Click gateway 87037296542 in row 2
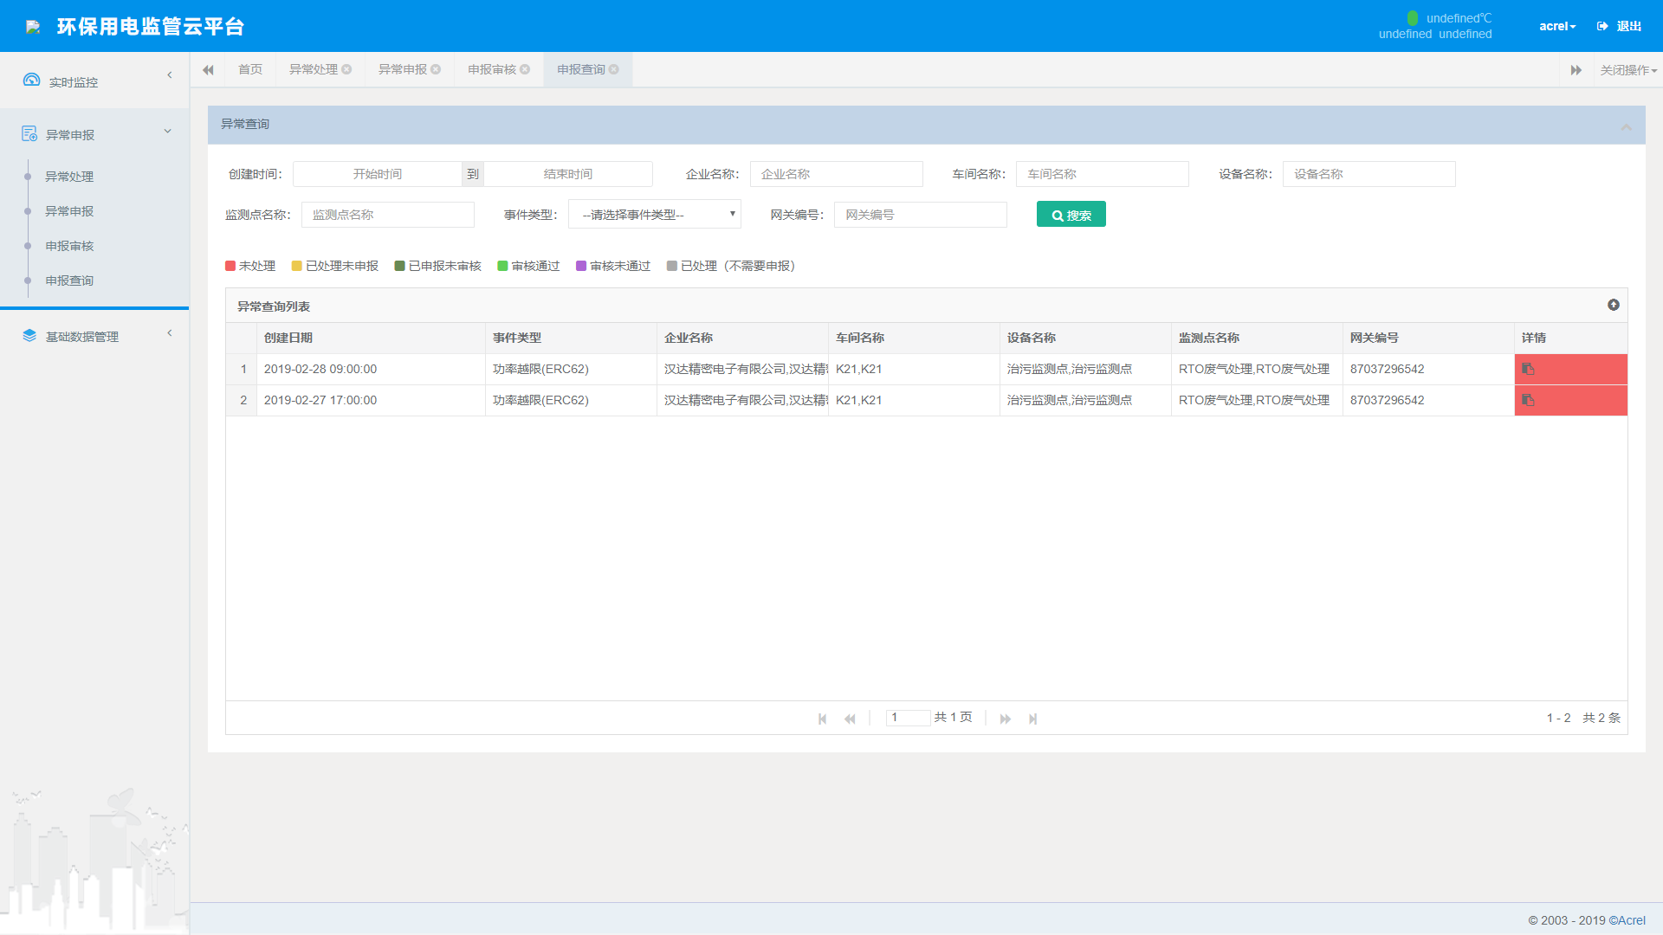The image size is (1663, 935). point(1387,400)
